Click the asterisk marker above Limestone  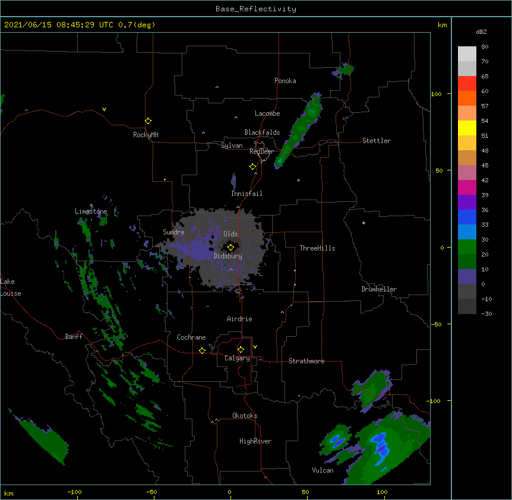tap(91, 205)
